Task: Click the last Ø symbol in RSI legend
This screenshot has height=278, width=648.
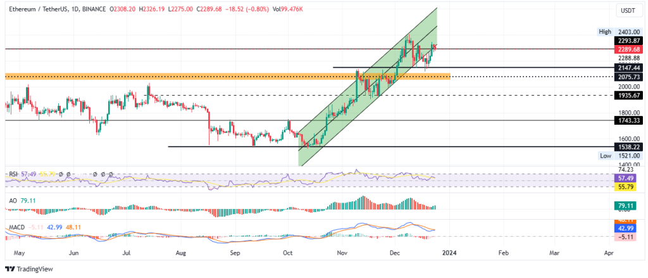Action: pos(111,175)
